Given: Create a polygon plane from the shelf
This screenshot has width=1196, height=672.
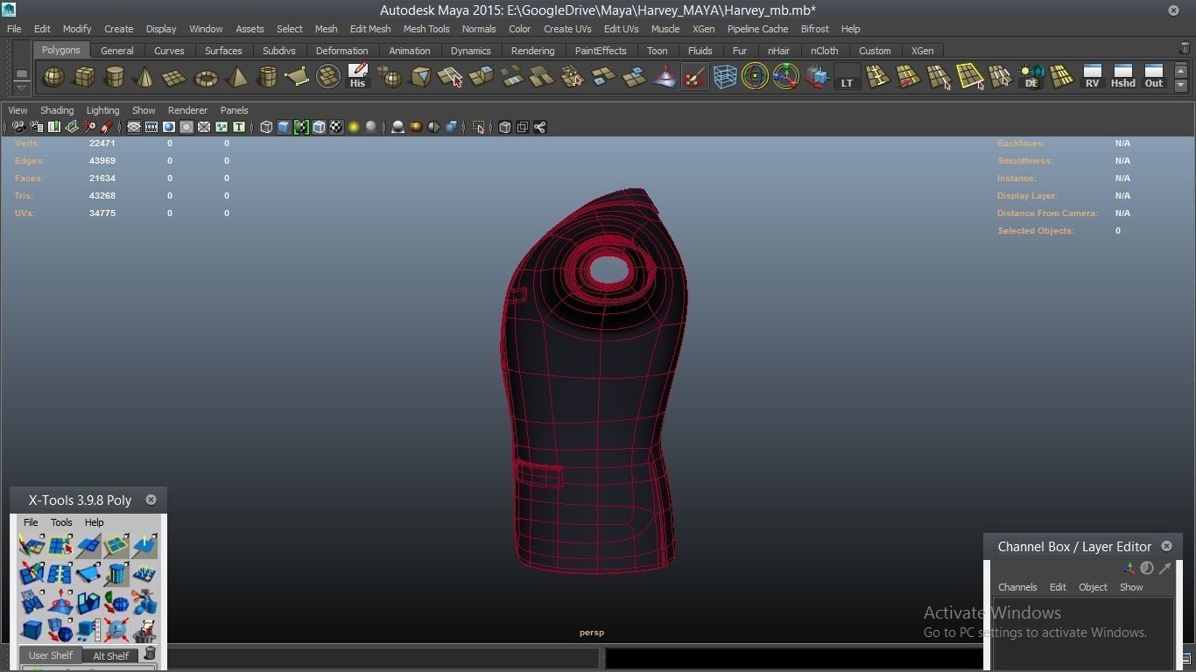Looking at the screenshot, I should click(175, 77).
